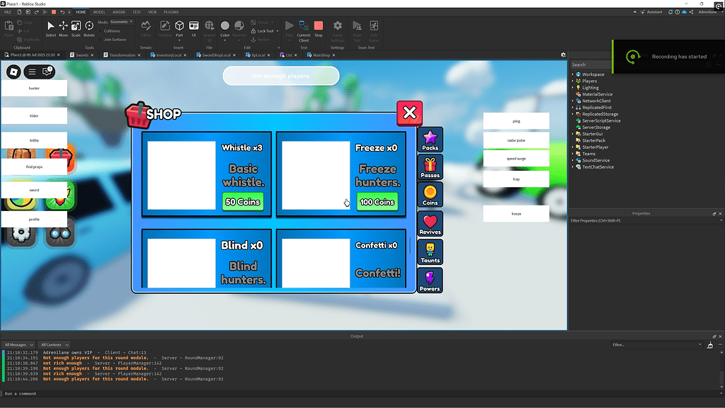
Task: Clear the Output panel
Action: tap(709, 345)
